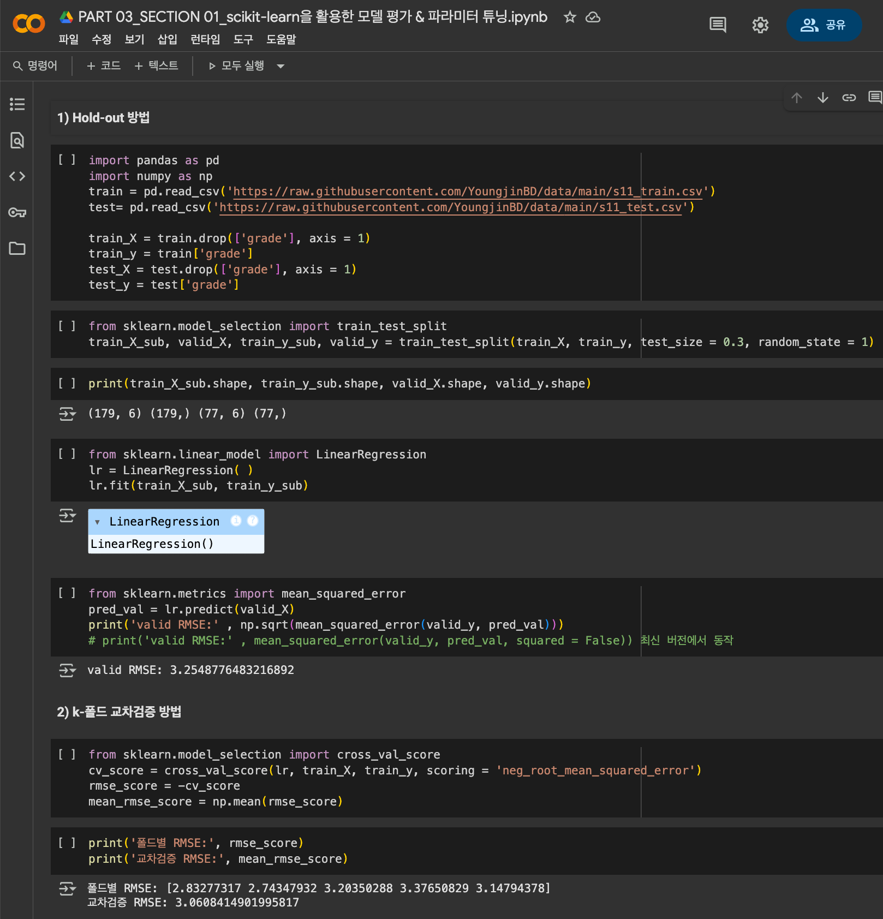Image resolution: width=883 pixels, height=919 pixels.
Task: Open the LinearRegression documentation question-mark icon
Action: pyautogui.click(x=253, y=521)
